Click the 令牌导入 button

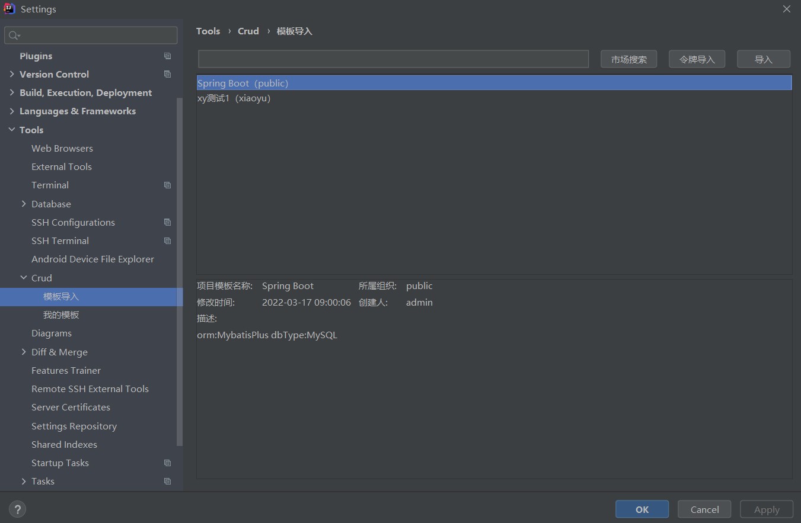(x=697, y=59)
